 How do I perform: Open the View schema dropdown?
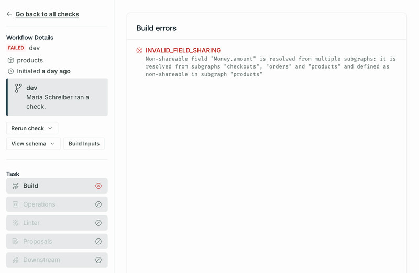(x=34, y=144)
